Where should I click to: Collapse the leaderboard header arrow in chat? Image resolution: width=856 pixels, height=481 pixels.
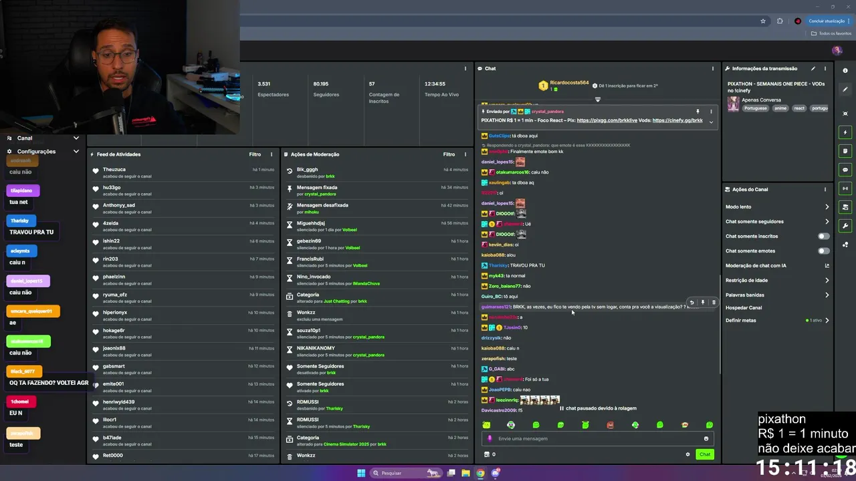pos(598,99)
